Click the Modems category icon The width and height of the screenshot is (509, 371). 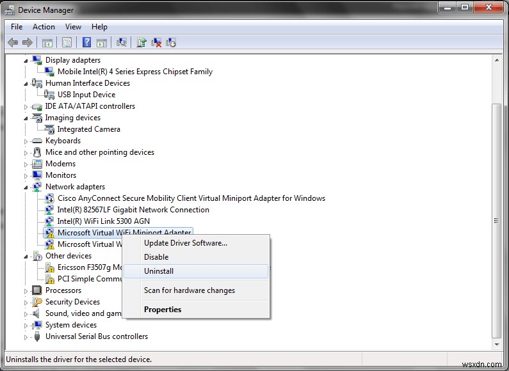(37, 164)
